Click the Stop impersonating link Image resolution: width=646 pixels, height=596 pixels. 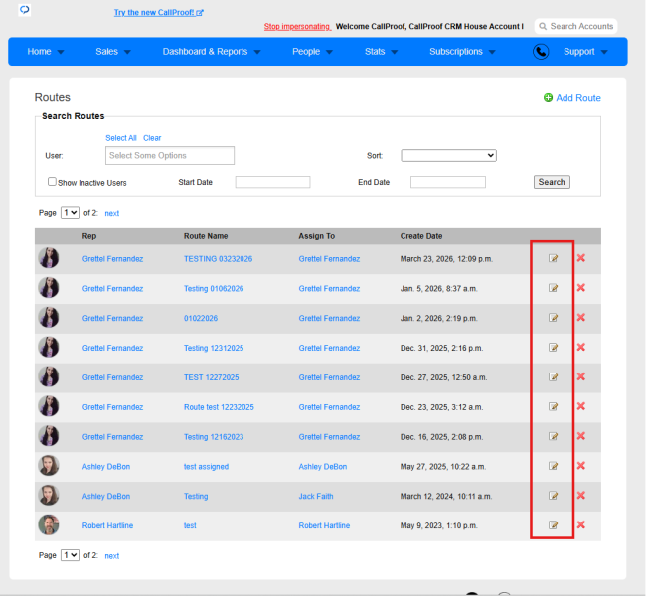coord(297,27)
